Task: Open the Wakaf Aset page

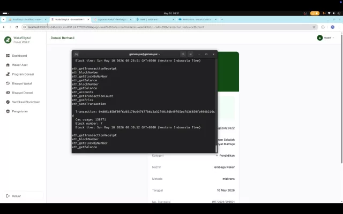Action: tap(20, 65)
